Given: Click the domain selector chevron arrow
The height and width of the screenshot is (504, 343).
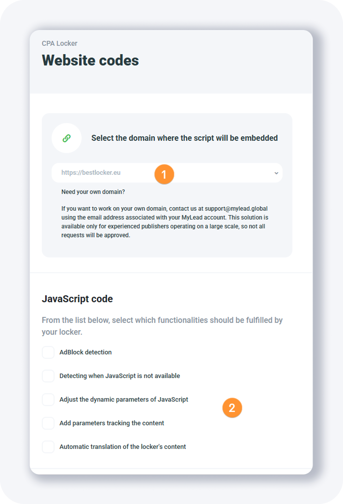Looking at the screenshot, I should coord(276,173).
